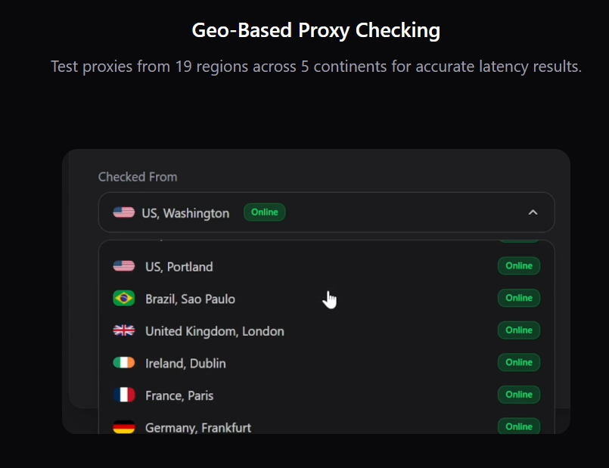Click the Online badge beside US, Portland

518,266
